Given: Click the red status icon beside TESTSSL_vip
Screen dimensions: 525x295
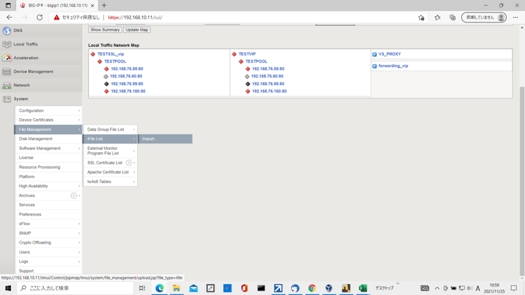Looking at the screenshot, I should click(93, 54).
